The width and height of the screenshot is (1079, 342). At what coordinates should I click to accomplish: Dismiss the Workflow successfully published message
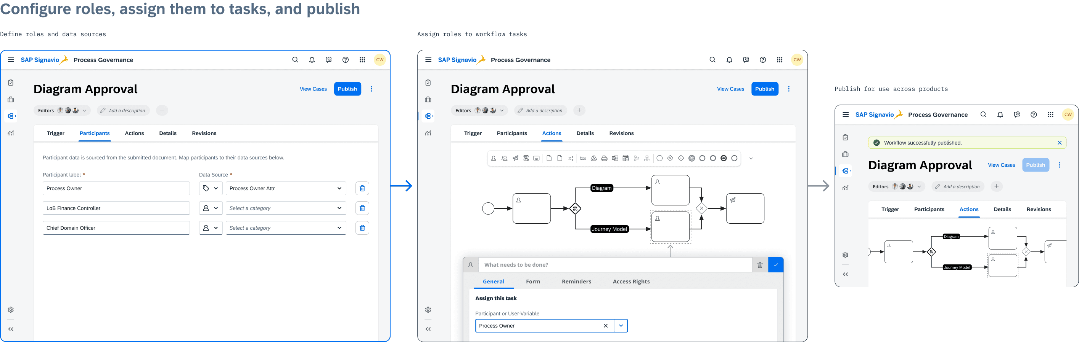pyautogui.click(x=1059, y=143)
